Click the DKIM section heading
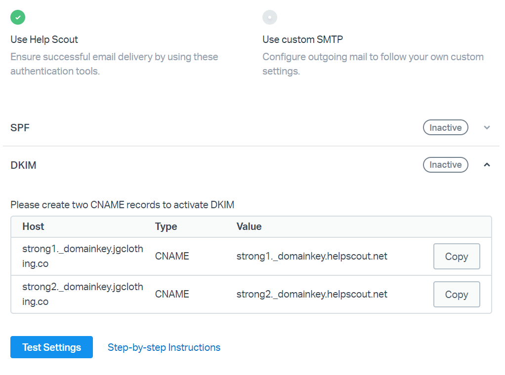 (23, 165)
